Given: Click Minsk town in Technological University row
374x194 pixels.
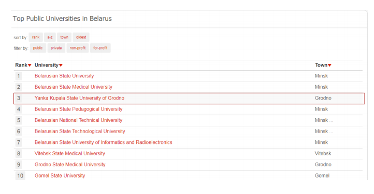Looking at the screenshot, I should pyautogui.click(x=324, y=132).
